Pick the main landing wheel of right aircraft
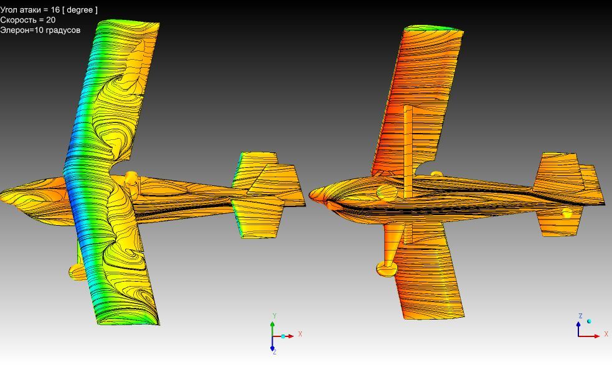 [x=387, y=268]
